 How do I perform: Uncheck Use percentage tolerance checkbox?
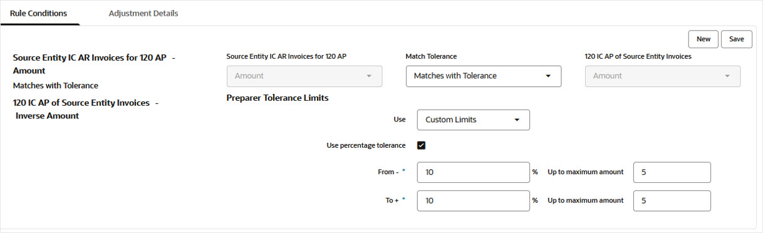(x=421, y=145)
